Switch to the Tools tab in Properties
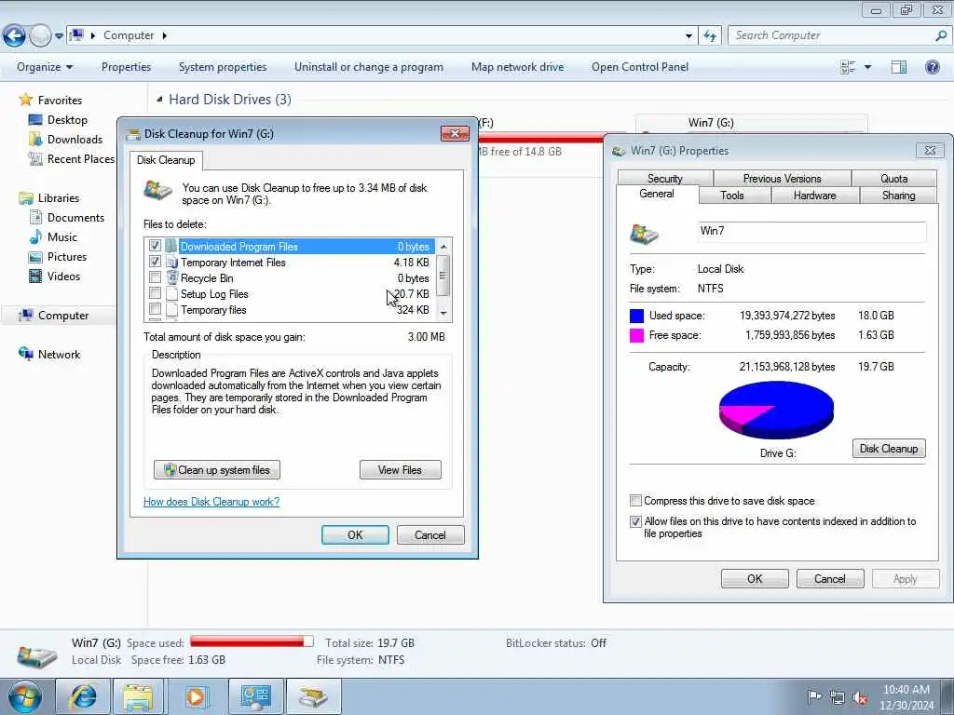The image size is (954, 715). coord(732,196)
